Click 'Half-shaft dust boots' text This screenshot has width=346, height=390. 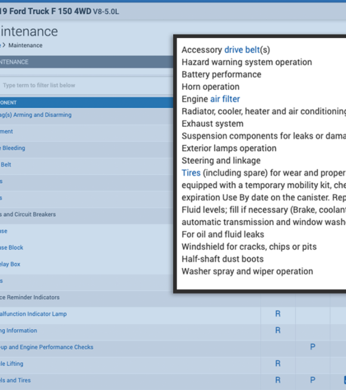[x=223, y=259]
